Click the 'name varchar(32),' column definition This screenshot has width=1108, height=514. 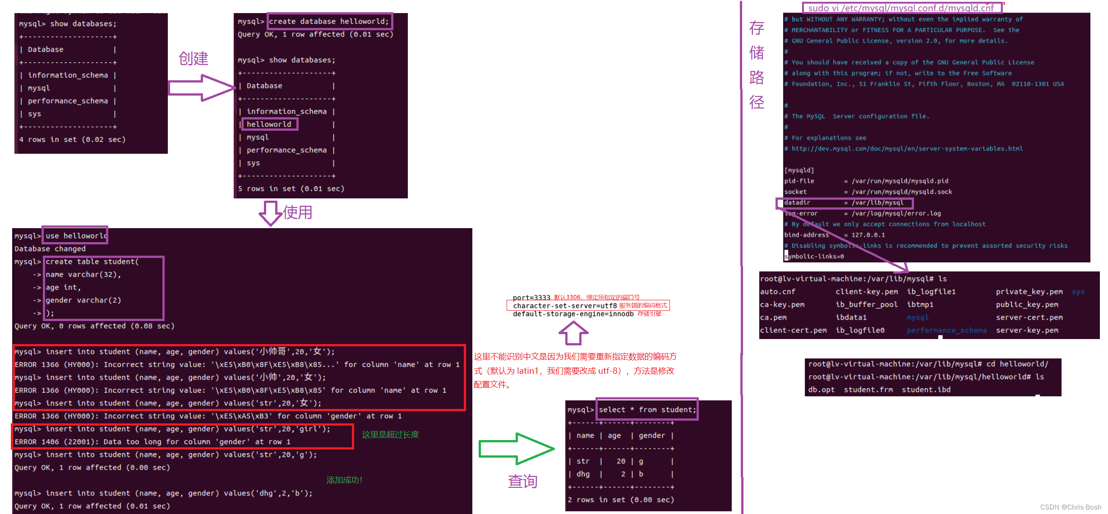pos(83,275)
